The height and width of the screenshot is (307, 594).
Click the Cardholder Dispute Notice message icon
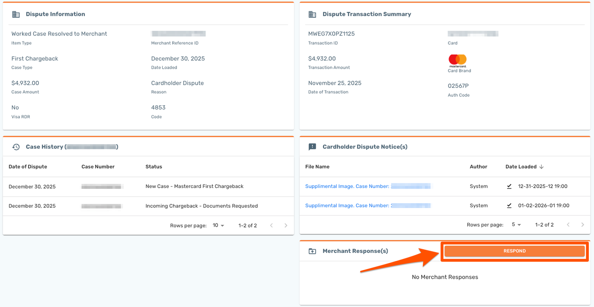click(312, 147)
